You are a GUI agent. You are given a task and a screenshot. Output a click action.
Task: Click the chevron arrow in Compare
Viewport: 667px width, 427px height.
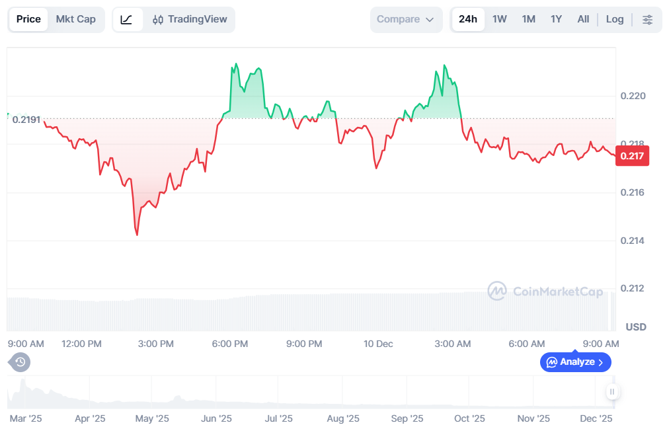click(430, 20)
